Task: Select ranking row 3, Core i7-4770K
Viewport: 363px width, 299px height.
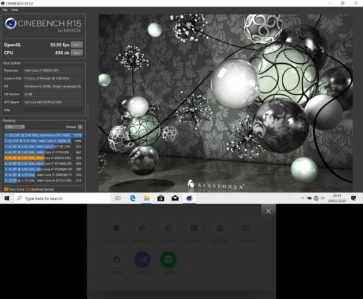Action: 43,147
